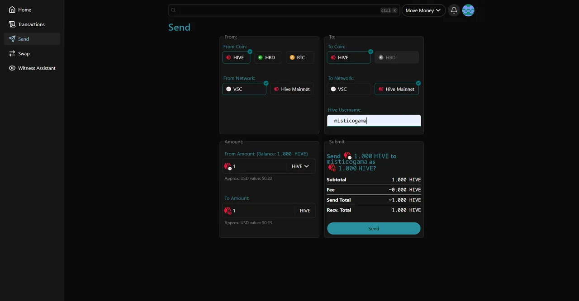Viewport: 579px width, 301px height.
Task: Click the Swap arrows icon in the sidebar
Action: tap(12, 53)
